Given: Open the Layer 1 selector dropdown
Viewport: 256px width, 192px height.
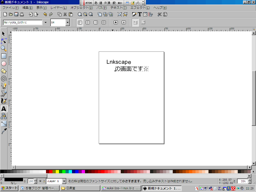Looking at the screenshot, I should tap(64, 181).
